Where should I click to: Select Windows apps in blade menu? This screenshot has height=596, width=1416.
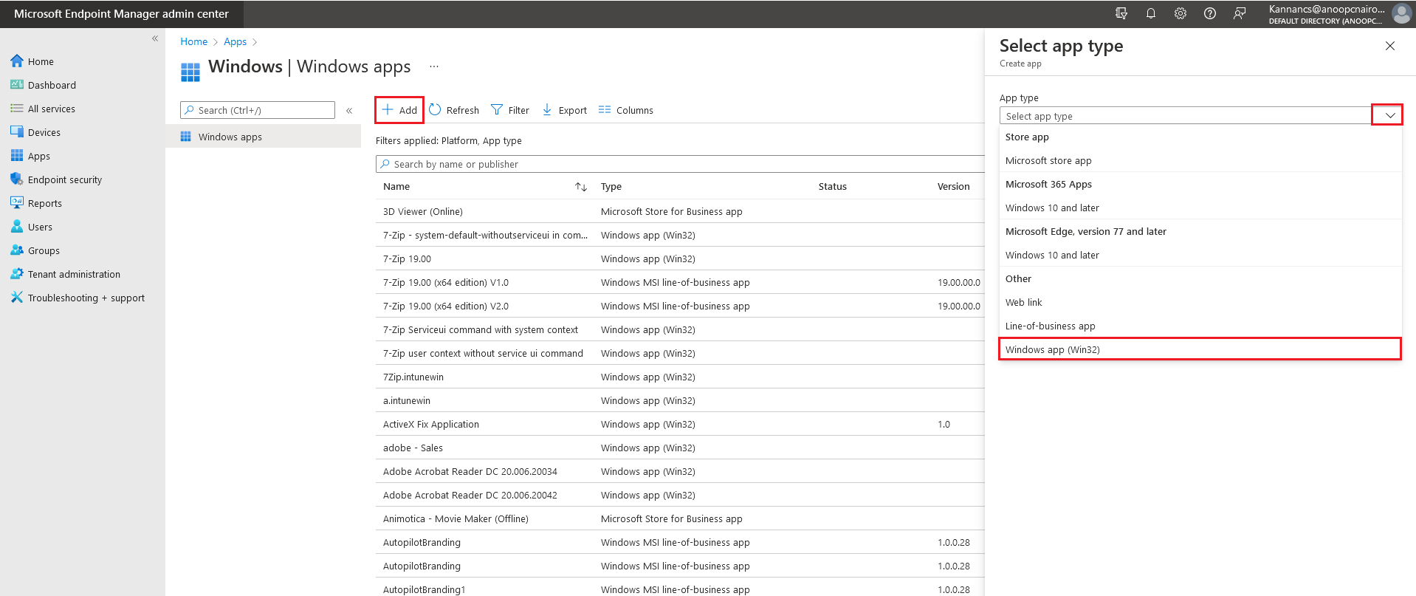(x=263, y=137)
